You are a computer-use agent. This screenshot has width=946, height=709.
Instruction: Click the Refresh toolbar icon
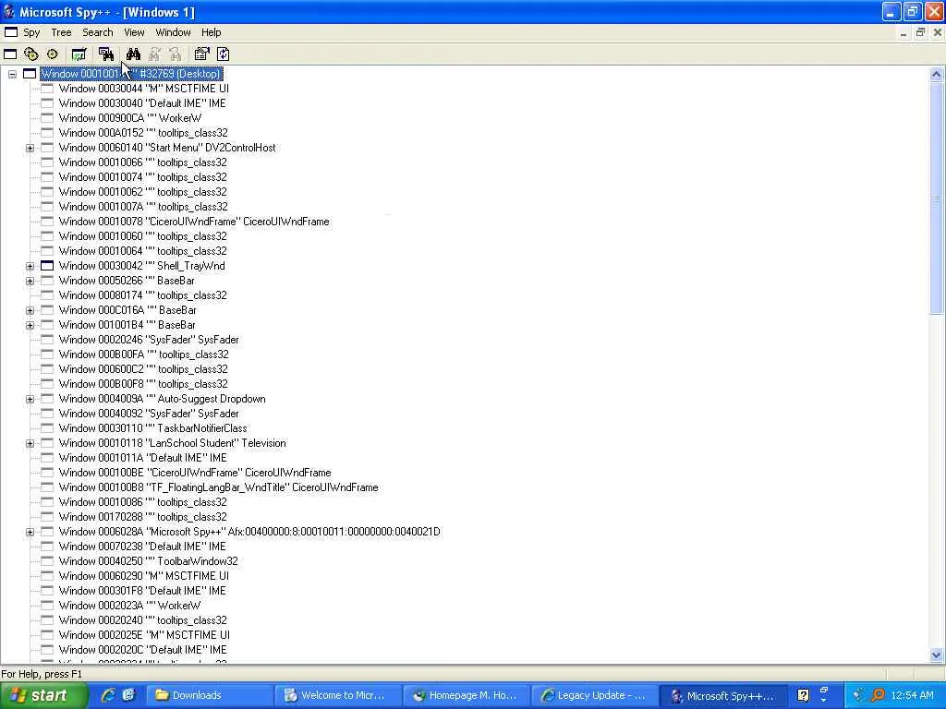(x=224, y=54)
